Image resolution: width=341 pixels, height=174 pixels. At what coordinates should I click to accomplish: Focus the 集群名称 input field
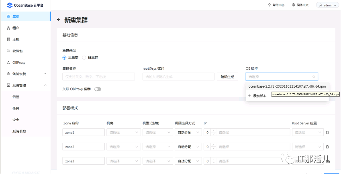click(x=98, y=76)
